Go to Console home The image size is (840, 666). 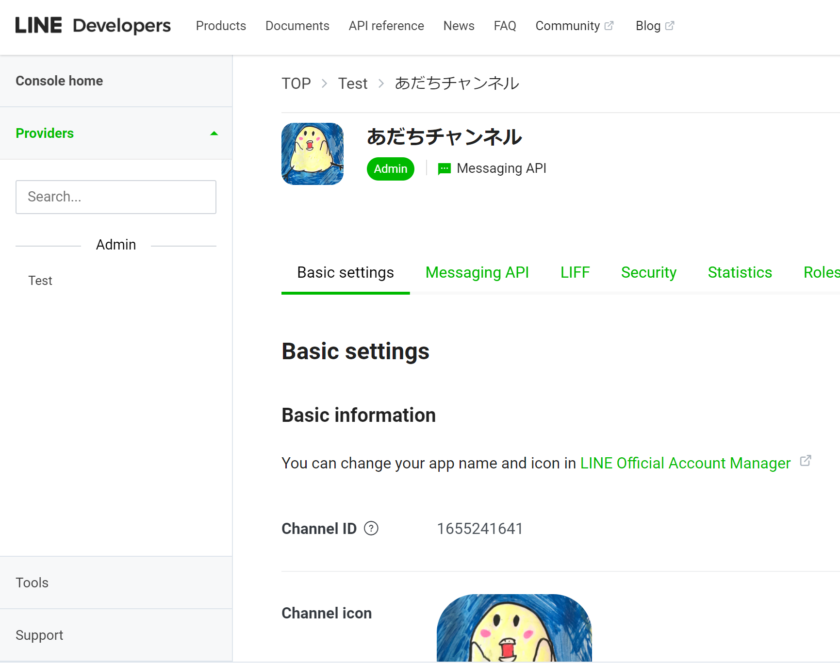click(x=59, y=81)
